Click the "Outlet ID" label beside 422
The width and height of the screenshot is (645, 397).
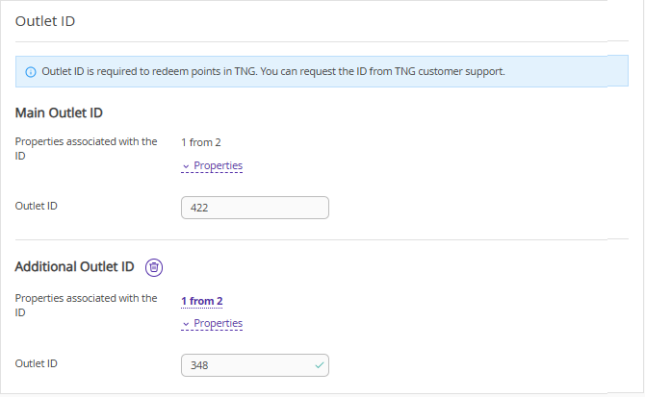(39, 206)
